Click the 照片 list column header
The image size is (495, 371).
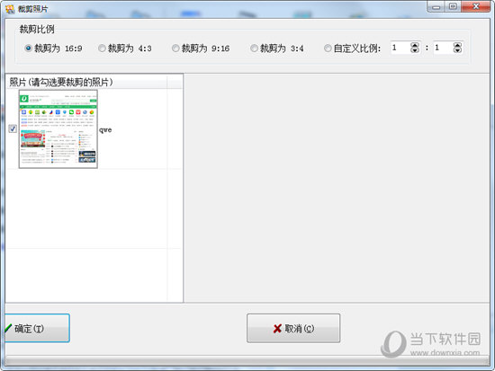(x=87, y=83)
